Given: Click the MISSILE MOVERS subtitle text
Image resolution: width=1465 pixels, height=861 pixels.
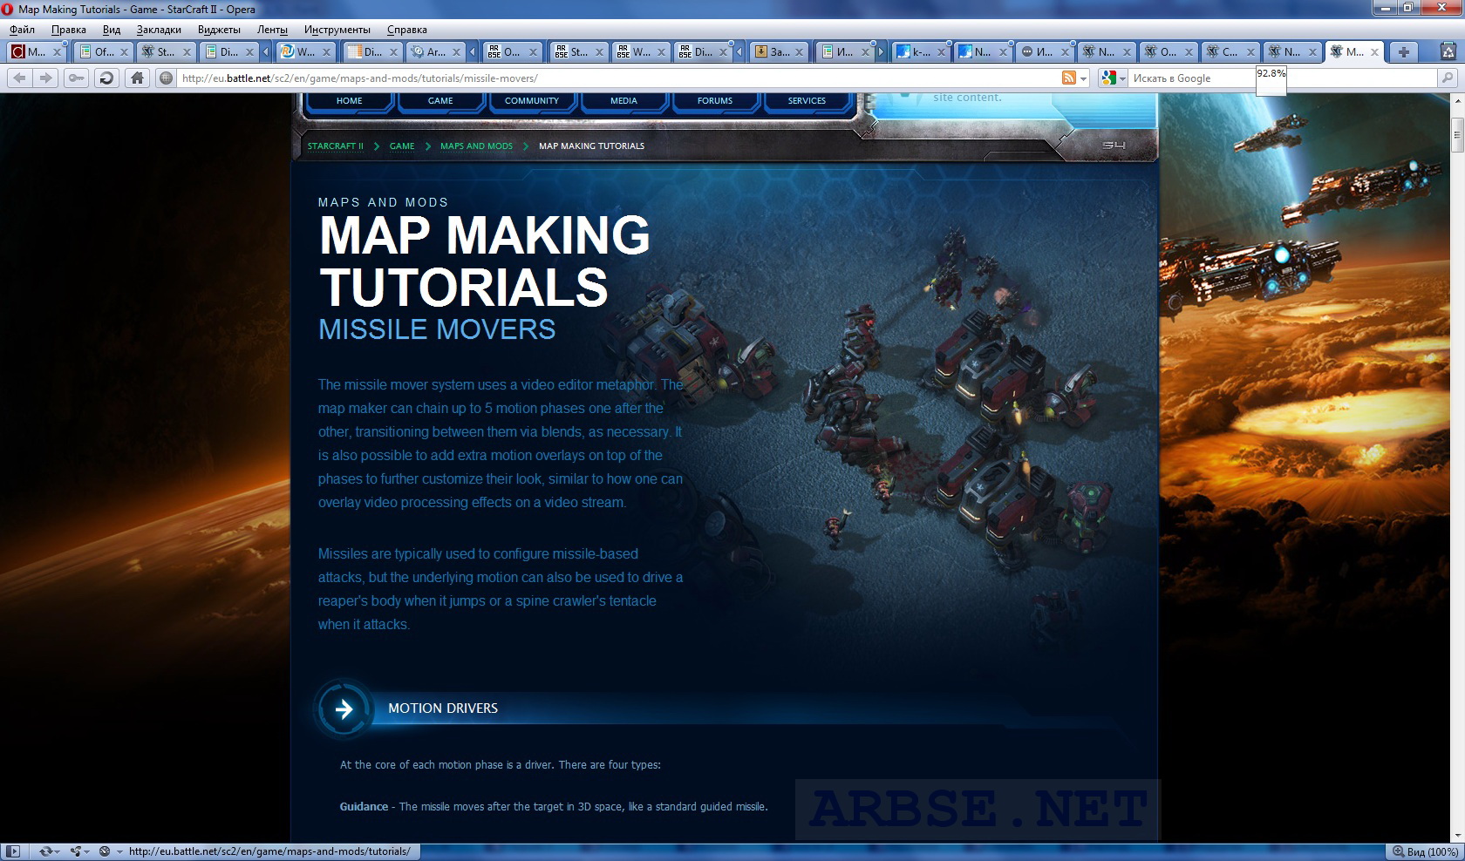Looking at the screenshot, I should [437, 329].
